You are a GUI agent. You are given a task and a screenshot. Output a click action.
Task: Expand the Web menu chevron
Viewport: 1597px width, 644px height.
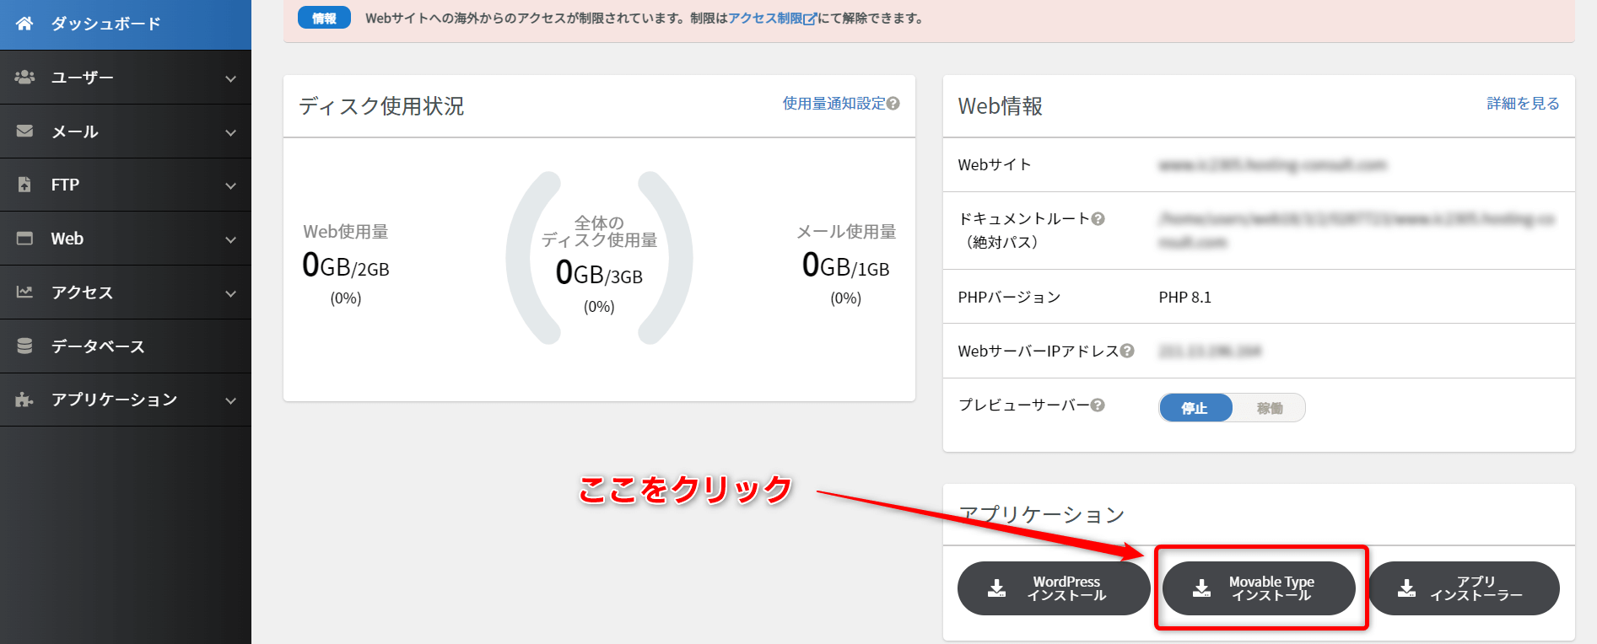coord(230,239)
